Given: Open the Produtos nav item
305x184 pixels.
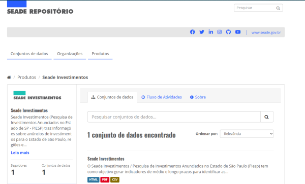Looking at the screenshot, I should click(x=100, y=54).
